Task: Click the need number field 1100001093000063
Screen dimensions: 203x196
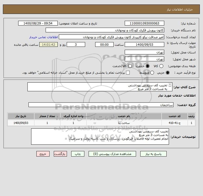Action: point(144,23)
